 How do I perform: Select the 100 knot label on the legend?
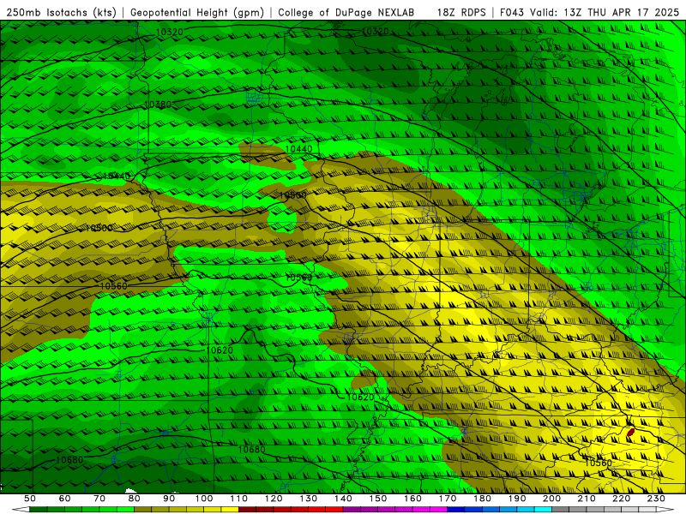204,499
